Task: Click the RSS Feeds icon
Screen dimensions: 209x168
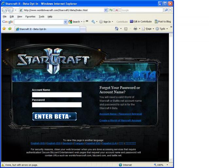Action: 126,29
